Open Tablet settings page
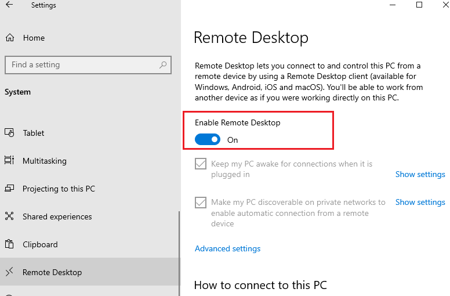The width and height of the screenshot is (450, 296). [x=90, y=133]
